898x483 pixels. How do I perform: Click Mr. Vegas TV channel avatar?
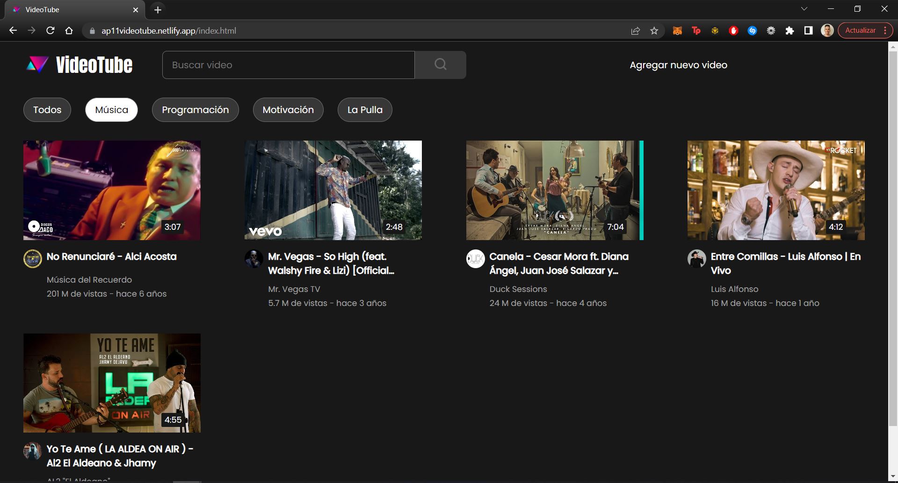(x=254, y=259)
